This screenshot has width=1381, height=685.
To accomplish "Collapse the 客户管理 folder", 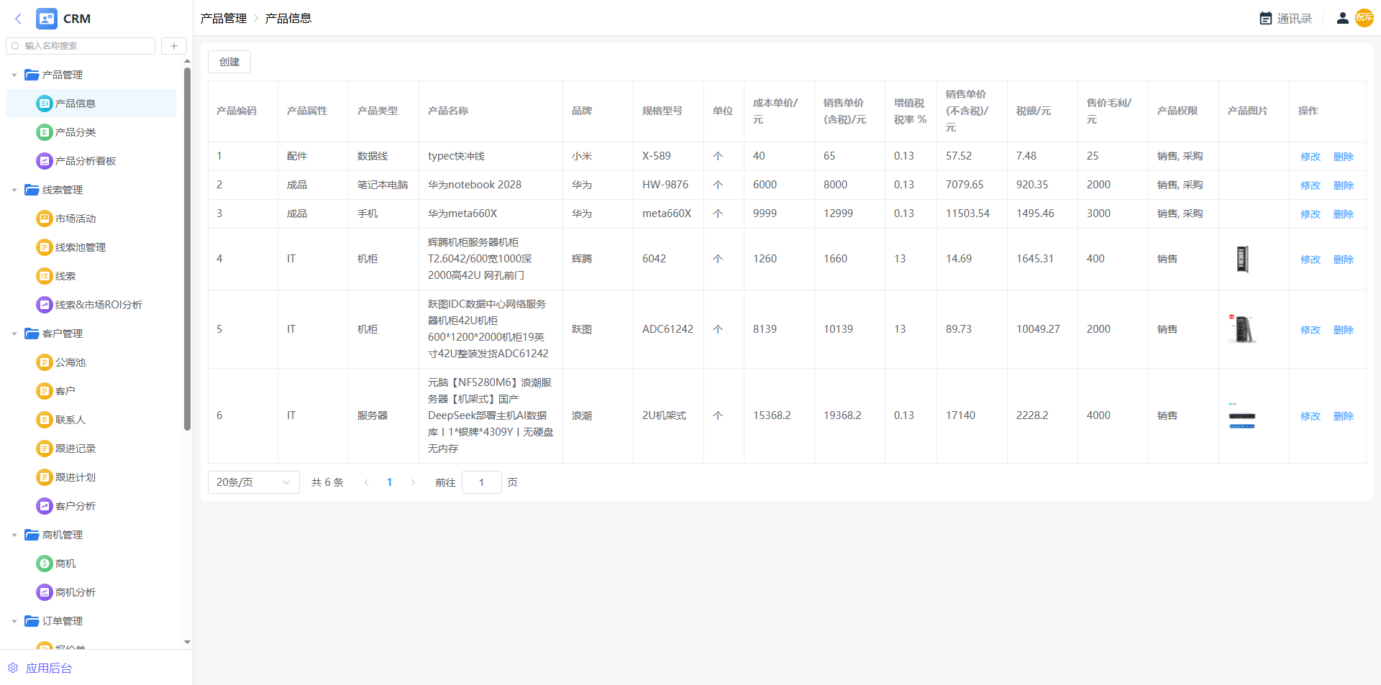I will [x=14, y=334].
